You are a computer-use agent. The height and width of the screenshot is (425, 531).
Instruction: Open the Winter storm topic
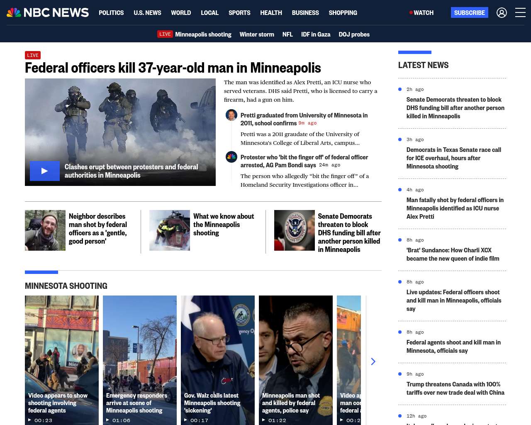pyautogui.click(x=257, y=34)
